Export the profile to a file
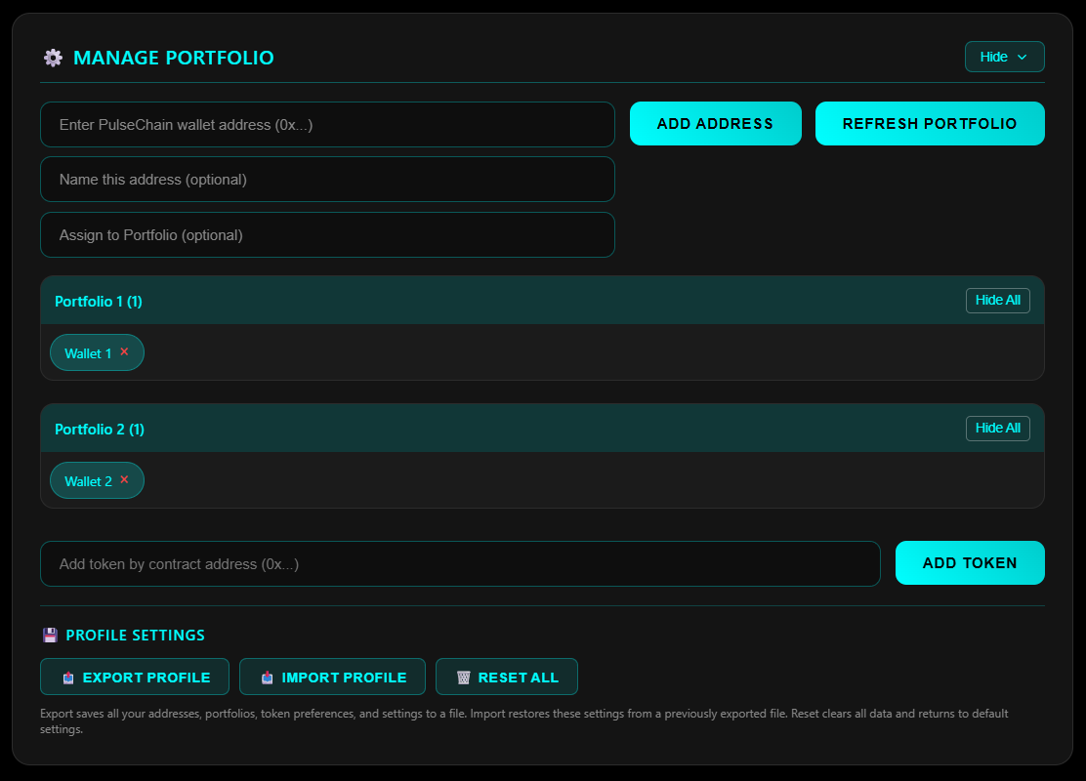1086x781 pixels. click(135, 677)
